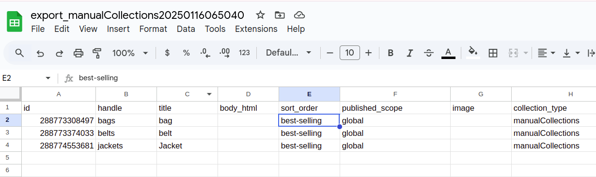Click the formula bar with best-selling
Image resolution: width=596 pixels, height=177 pixels.
(x=334, y=78)
